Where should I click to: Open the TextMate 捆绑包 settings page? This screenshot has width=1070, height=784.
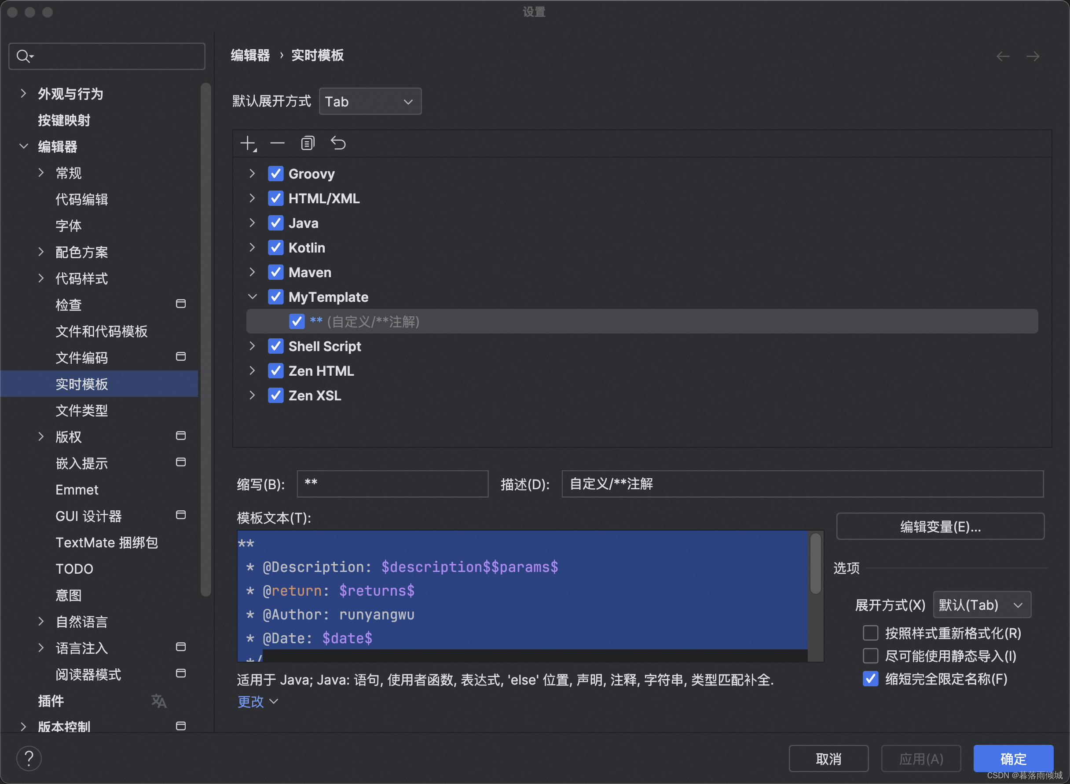click(x=107, y=542)
